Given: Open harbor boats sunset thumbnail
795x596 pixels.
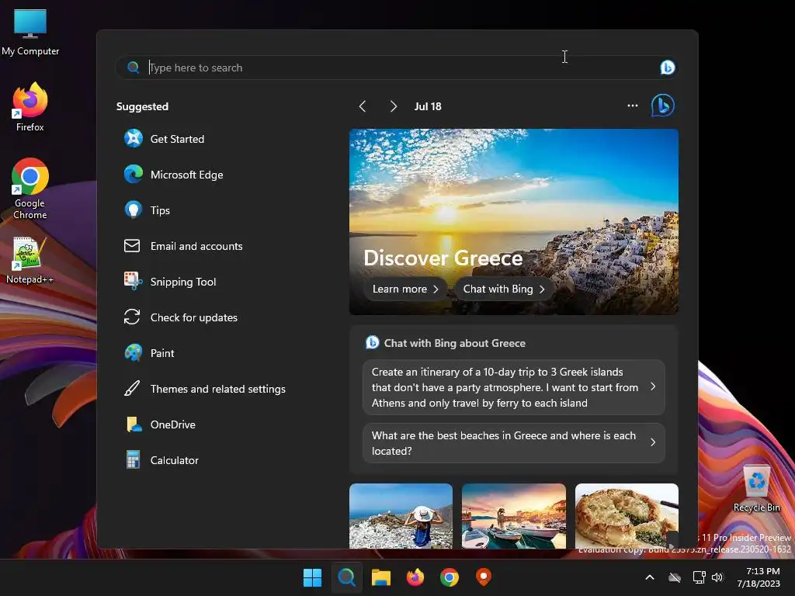Looking at the screenshot, I should coord(514,516).
